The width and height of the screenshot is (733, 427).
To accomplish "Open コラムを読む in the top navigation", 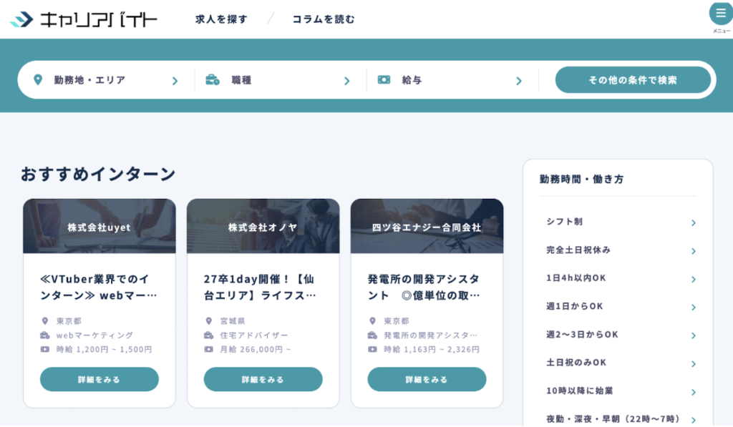I will pyautogui.click(x=323, y=19).
